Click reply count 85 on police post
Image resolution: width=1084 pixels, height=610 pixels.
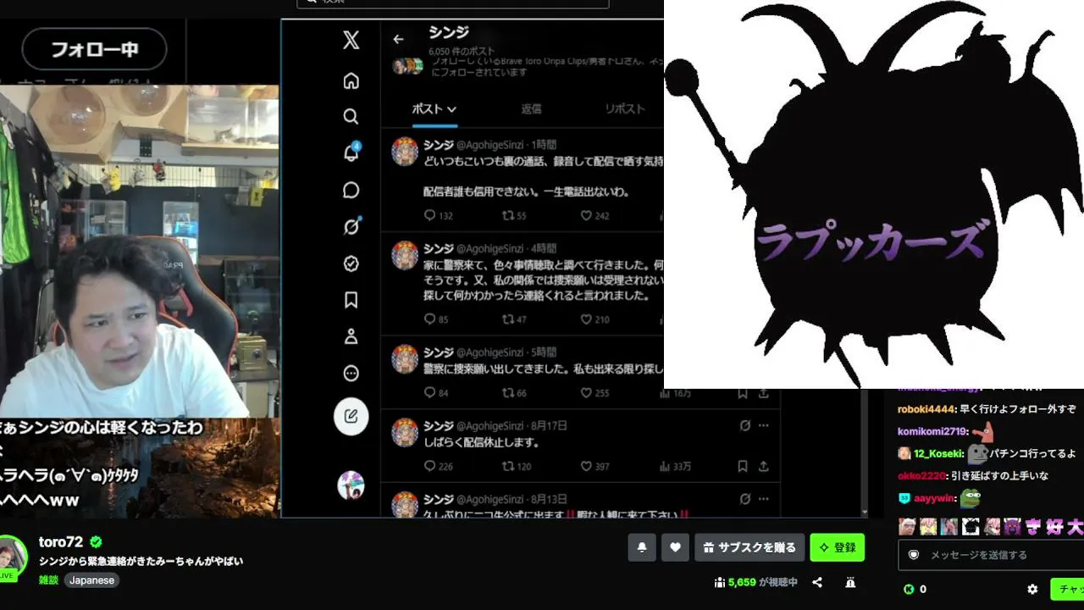pyautogui.click(x=435, y=319)
